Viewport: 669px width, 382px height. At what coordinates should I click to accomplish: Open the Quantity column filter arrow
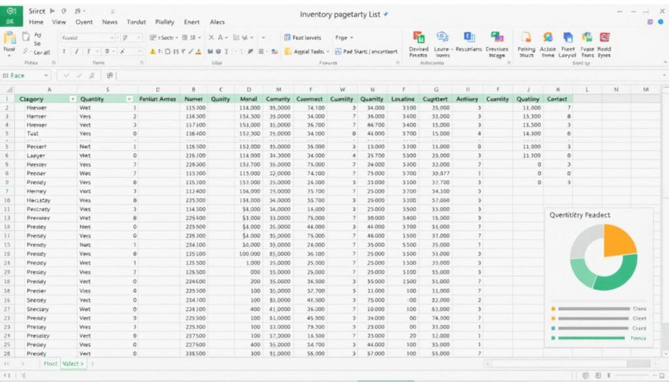click(x=129, y=99)
